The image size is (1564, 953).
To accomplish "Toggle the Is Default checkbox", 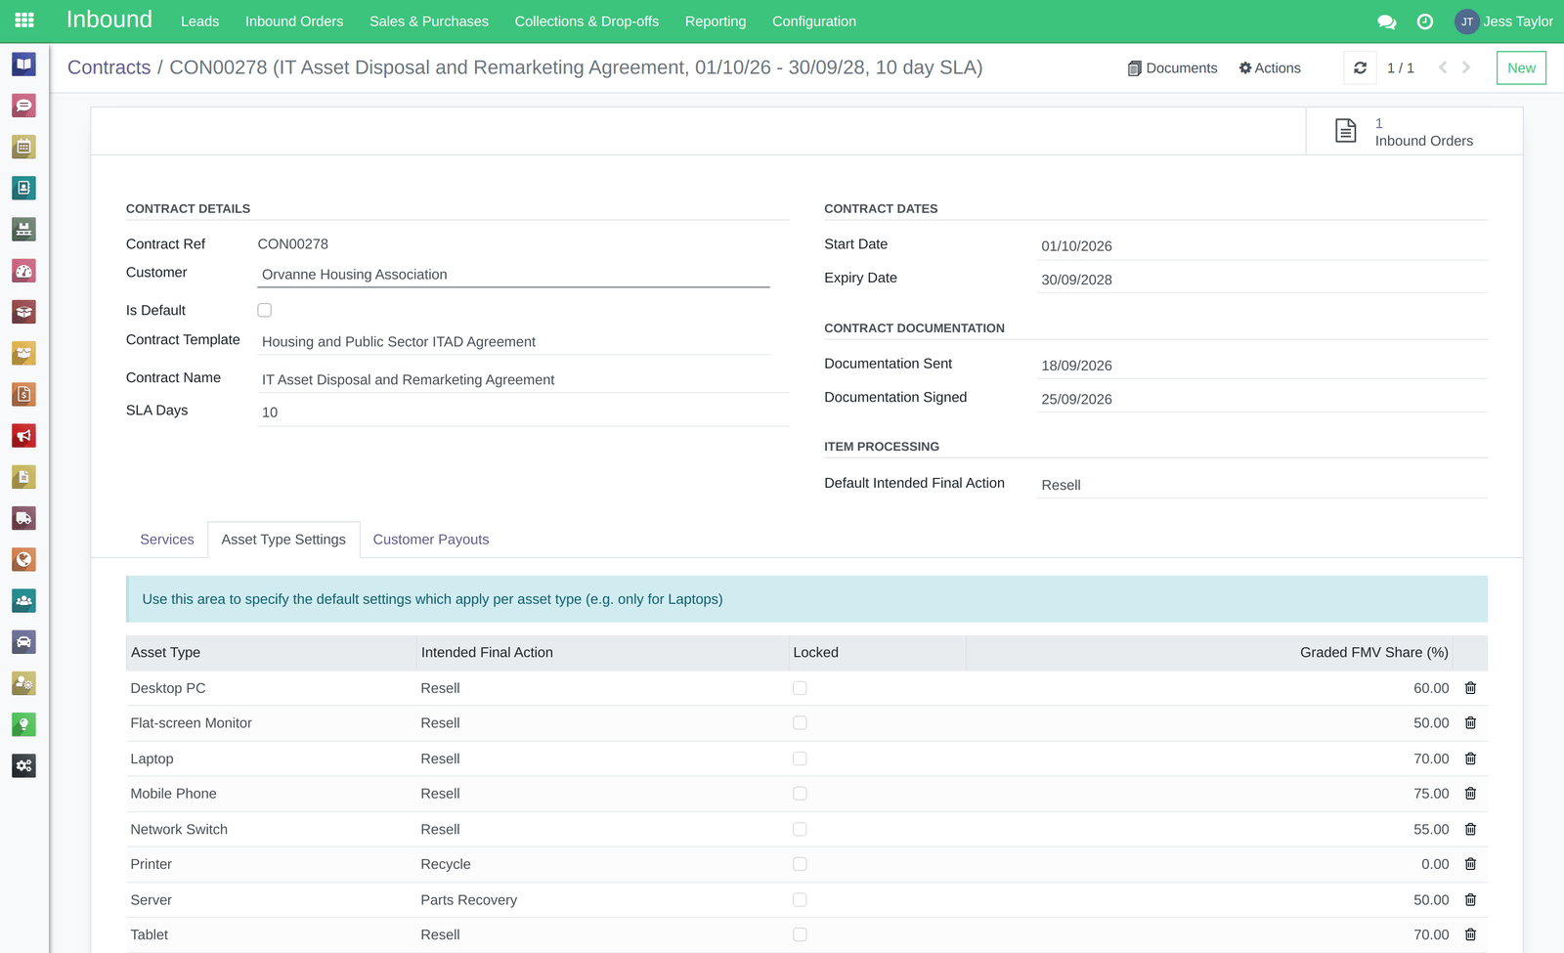I will [264, 310].
